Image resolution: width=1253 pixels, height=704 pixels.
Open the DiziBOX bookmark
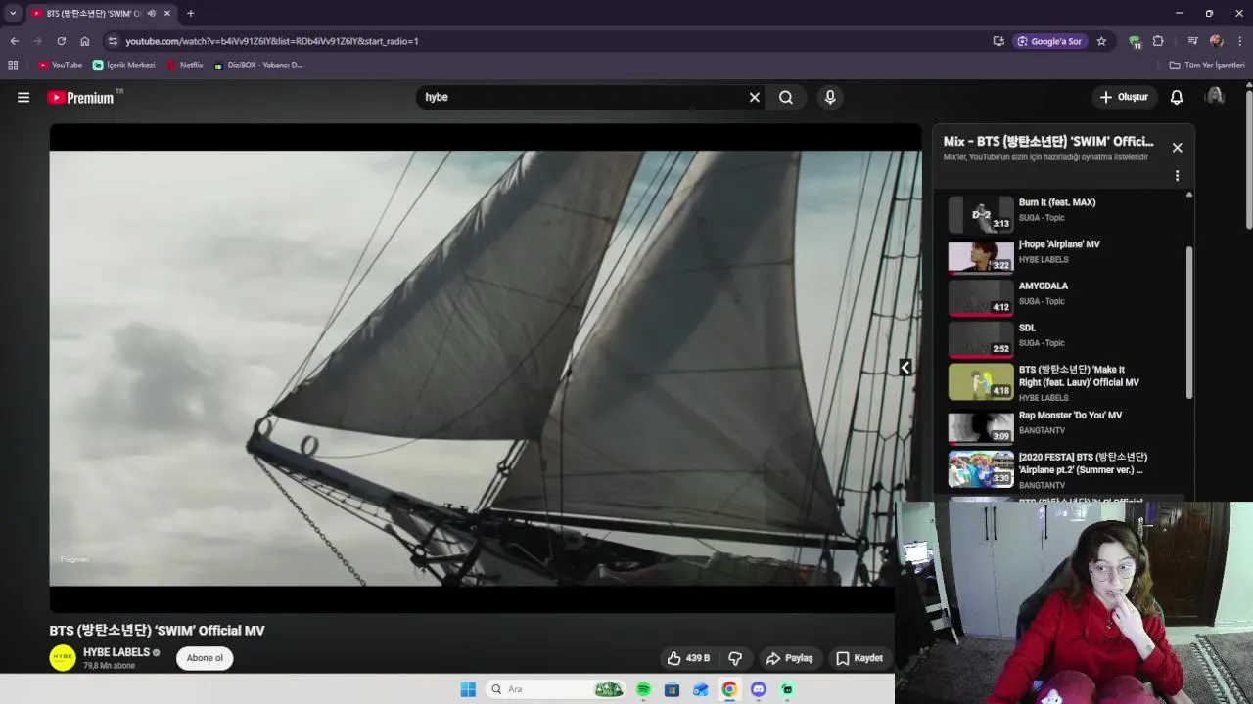[x=258, y=66]
